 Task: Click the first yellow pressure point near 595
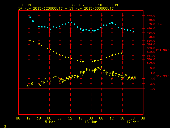click(30, 41)
